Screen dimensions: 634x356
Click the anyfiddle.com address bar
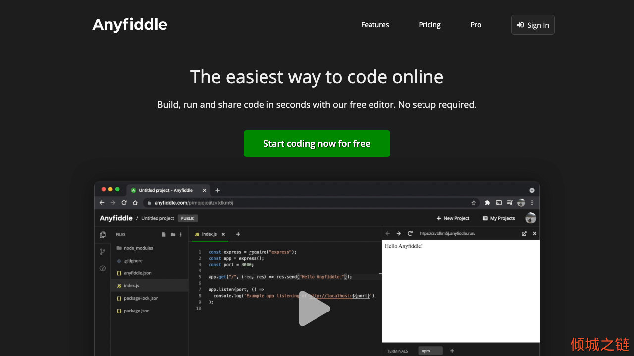click(x=311, y=203)
